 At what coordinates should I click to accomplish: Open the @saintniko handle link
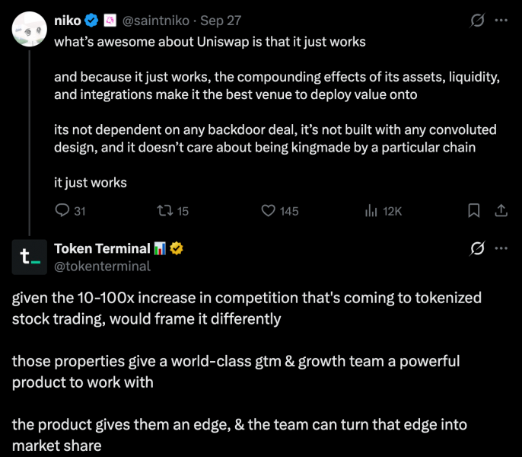tap(156, 21)
